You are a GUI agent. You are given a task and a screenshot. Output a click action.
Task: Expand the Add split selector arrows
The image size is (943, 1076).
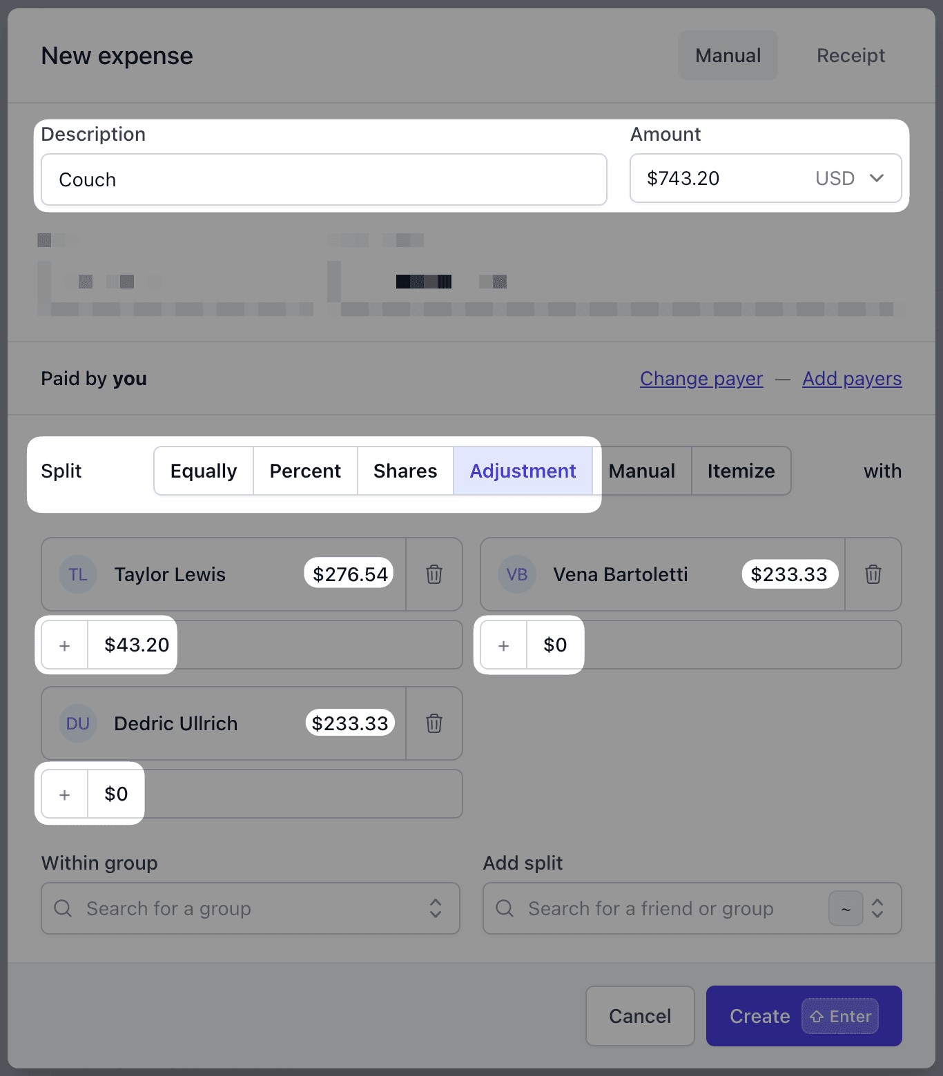click(x=877, y=908)
